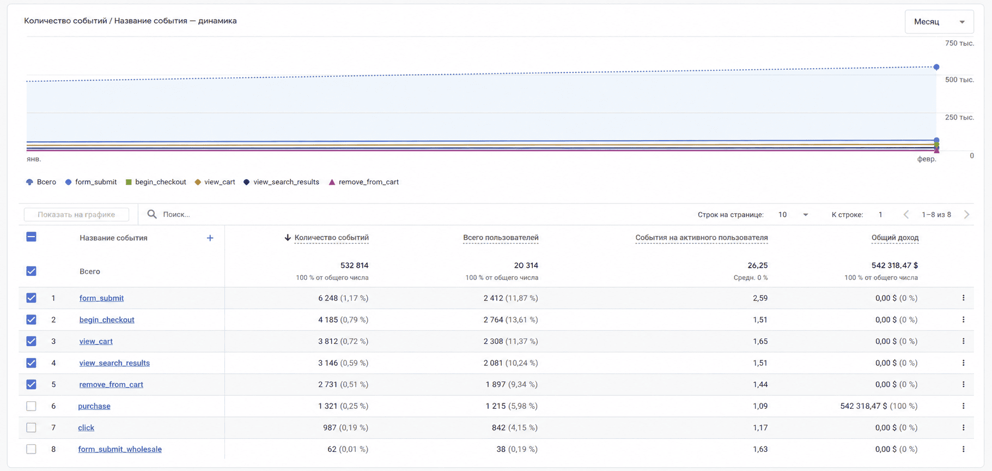Screen dimensions: 992x471
Task: Click the view_search_results legend marker
Action: 246,182
